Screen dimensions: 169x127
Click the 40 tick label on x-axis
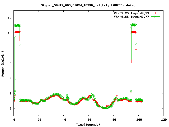click(64, 120)
